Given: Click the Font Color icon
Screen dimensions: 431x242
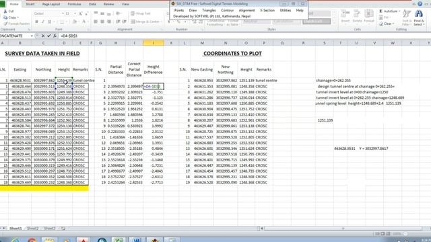Looking at the screenshot, I should 84,22.
